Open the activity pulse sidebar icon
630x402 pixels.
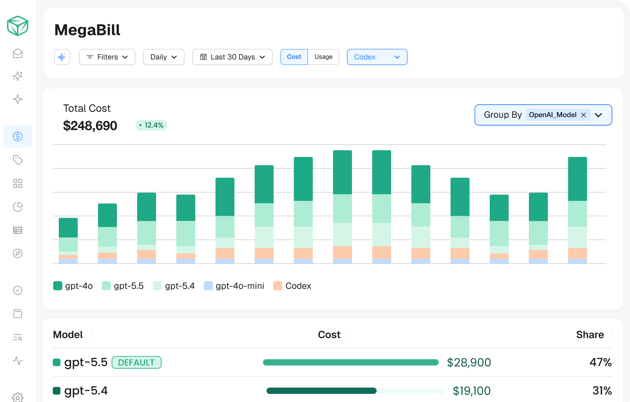point(18,361)
